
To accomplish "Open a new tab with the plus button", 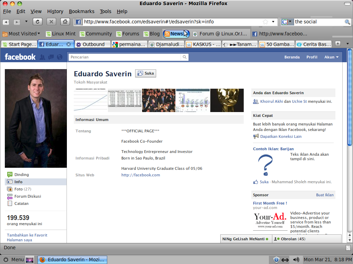I will coord(338,44).
